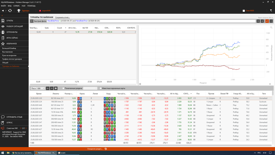Sort by ROI% column header

118,28
